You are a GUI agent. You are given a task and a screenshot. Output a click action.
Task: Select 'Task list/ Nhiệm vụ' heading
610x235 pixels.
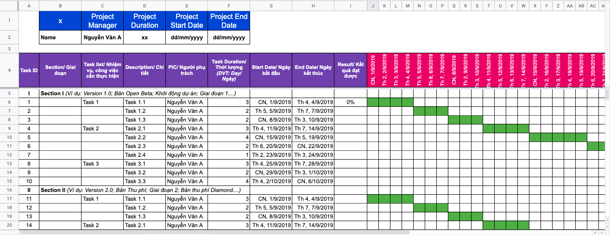click(x=102, y=70)
